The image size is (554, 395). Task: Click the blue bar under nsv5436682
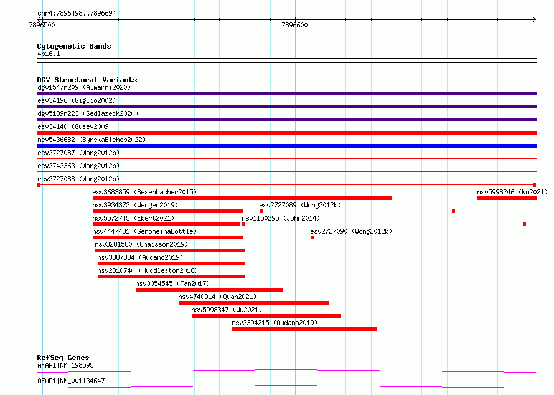pyautogui.click(x=286, y=146)
